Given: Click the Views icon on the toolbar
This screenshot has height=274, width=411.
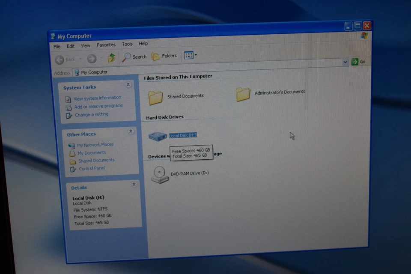Looking at the screenshot, I should pos(188,55).
